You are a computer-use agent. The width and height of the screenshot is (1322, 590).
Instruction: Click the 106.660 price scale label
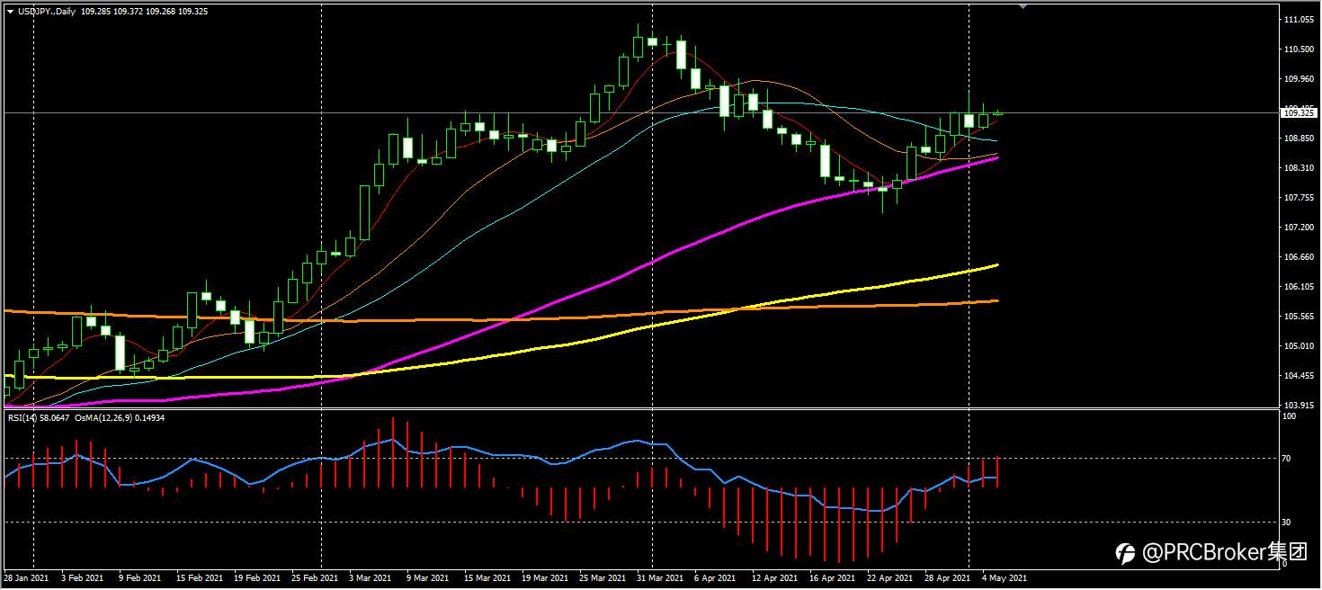(x=1300, y=257)
